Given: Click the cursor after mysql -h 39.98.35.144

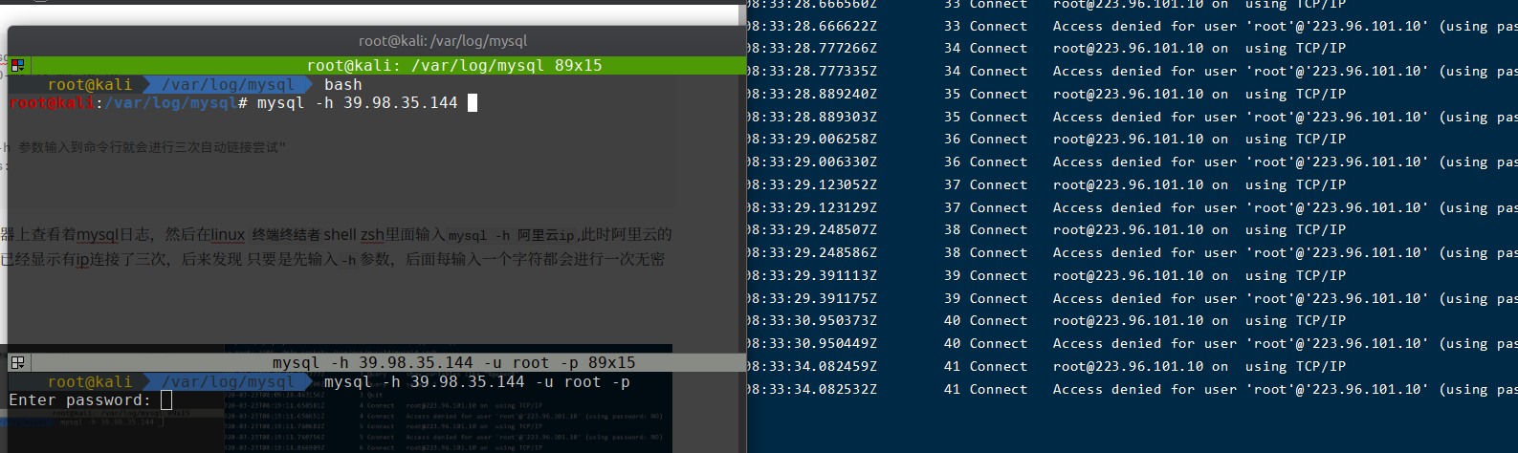Looking at the screenshot, I should [473, 103].
